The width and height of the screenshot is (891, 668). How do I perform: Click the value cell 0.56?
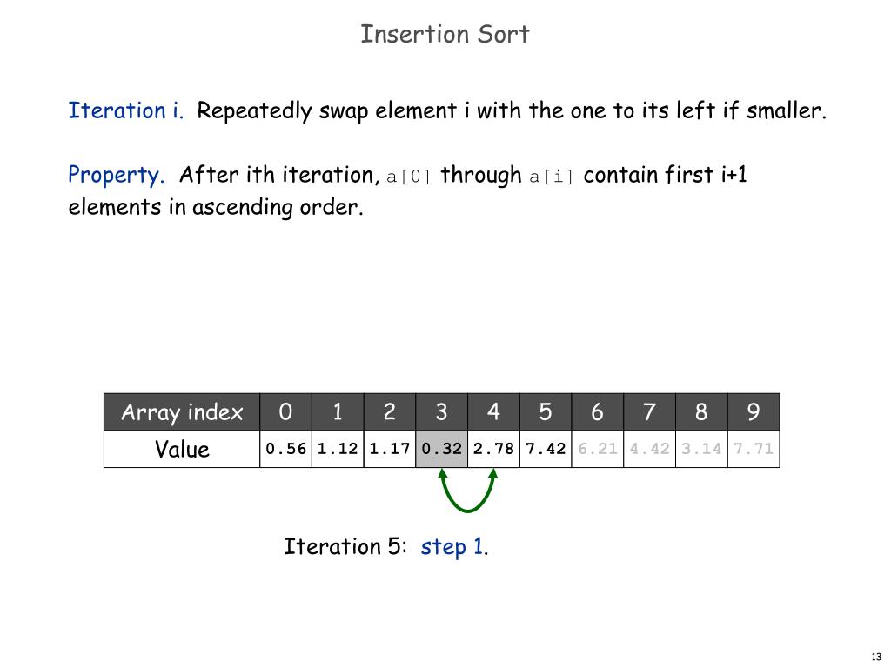pyautogui.click(x=285, y=449)
